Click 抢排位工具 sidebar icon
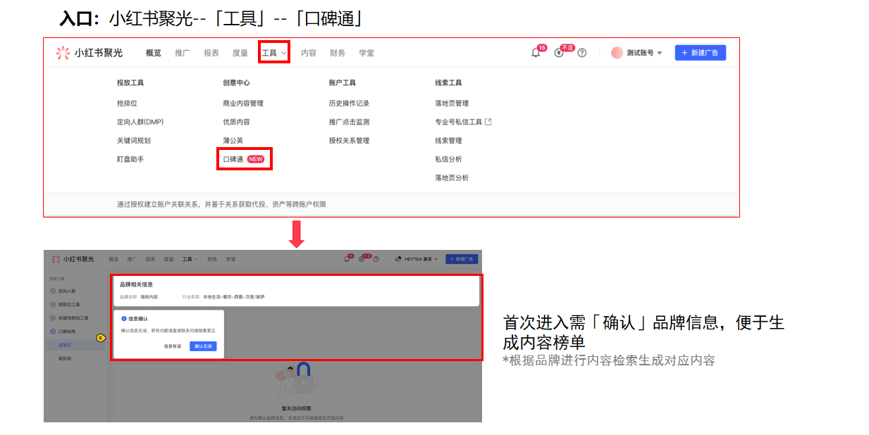Viewport: 869px width, 435px height. coord(53,304)
